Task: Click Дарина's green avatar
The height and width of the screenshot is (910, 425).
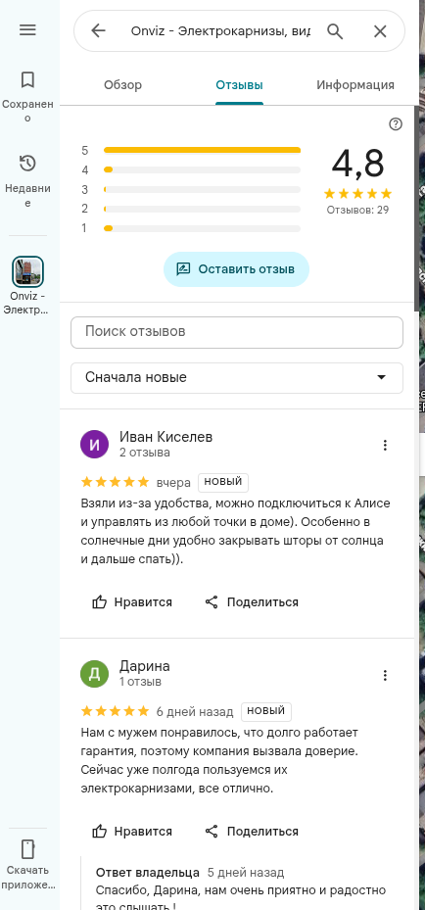Action: coord(95,674)
